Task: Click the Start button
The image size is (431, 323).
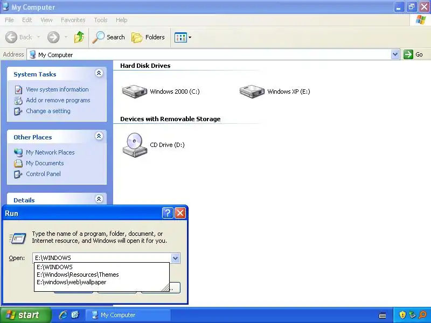Action: (x=25, y=315)
